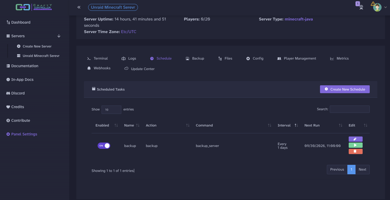390x200 pixels.
Task: Run backup task with green play icon
Action: (356, 145)
